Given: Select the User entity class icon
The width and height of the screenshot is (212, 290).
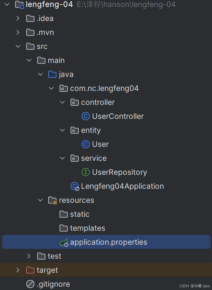Looking at the screenshot, I should tap(86, 144).
